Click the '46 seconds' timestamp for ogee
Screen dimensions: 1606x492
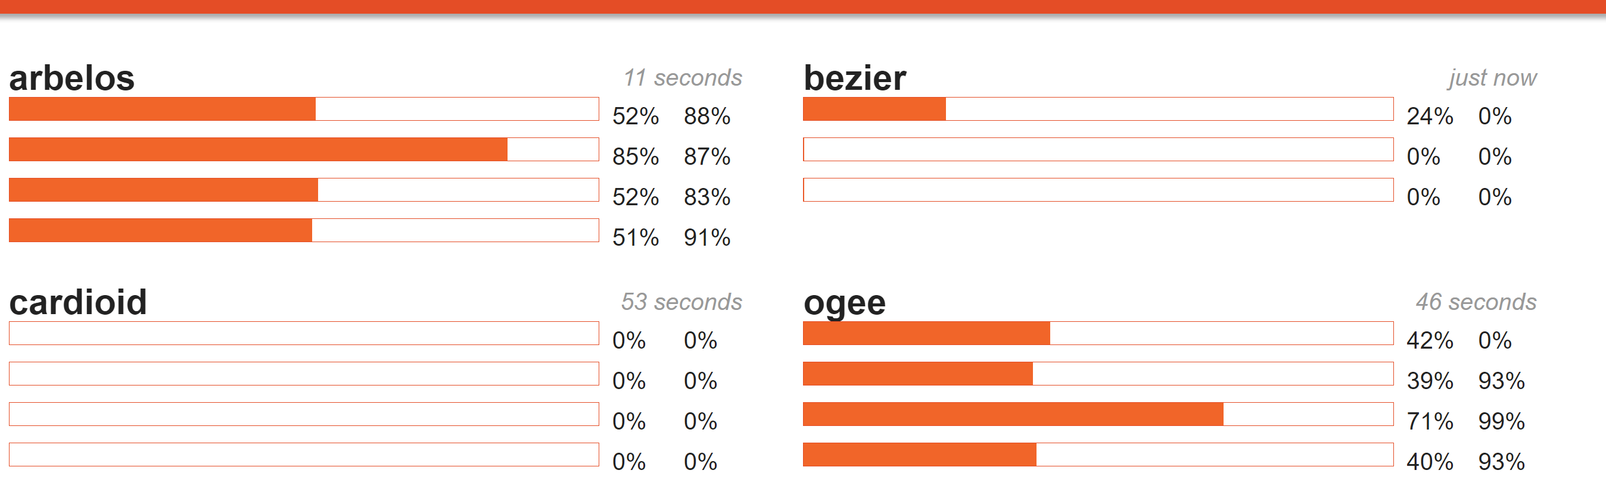(x=1476, y=302)
